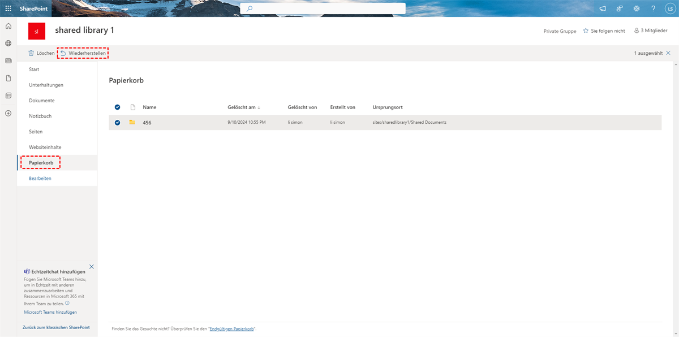Open the social share icon in header
Viewport: 679px width, 337px height.
620,8
